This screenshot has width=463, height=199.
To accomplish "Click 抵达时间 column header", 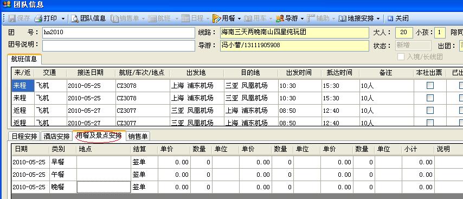I will click(340, 73).
